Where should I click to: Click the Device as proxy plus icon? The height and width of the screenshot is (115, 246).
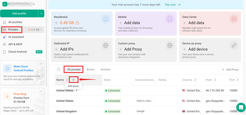point(184,49)
